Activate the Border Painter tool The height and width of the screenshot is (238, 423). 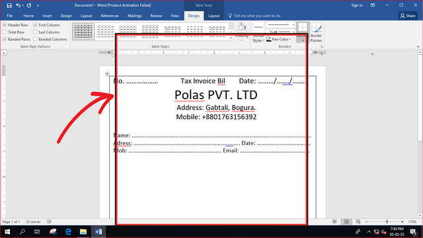click(316, 32)
